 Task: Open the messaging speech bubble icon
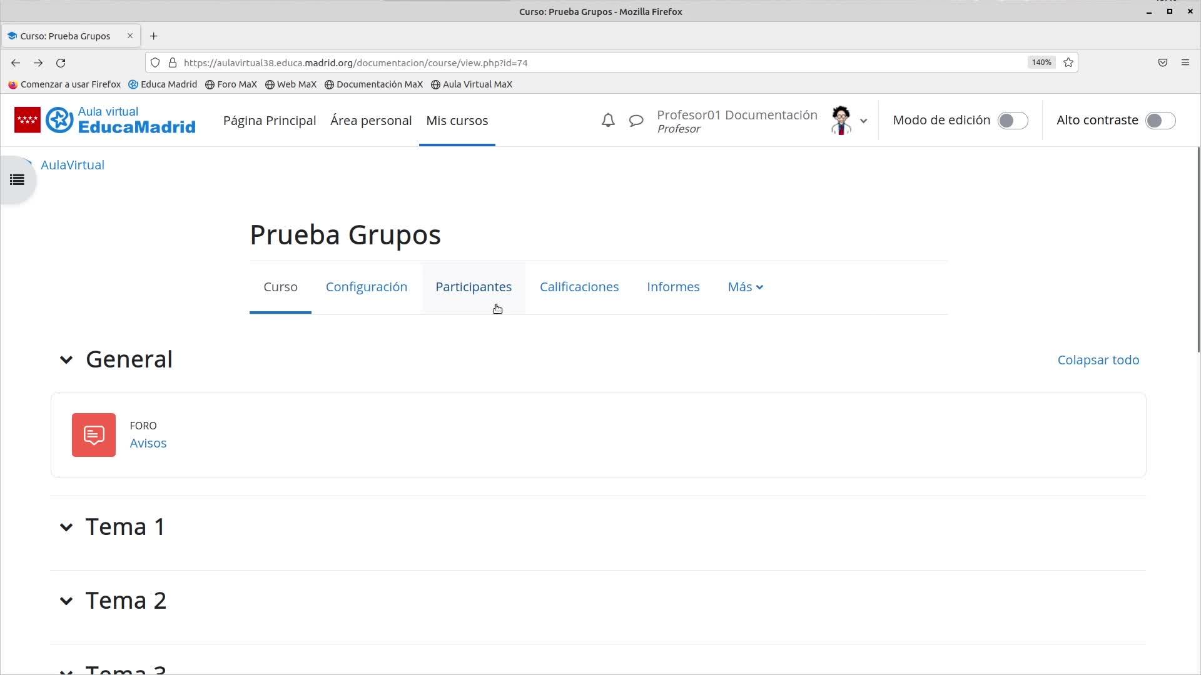click(x=636, y=120)
